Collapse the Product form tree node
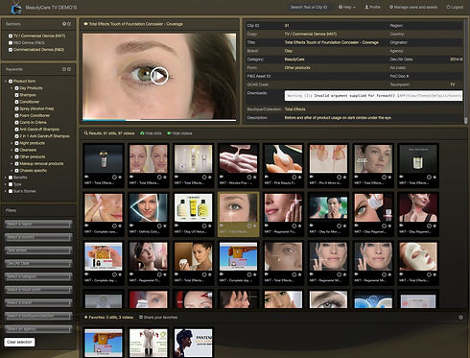470x358 pixels. [x=6, y=82]
